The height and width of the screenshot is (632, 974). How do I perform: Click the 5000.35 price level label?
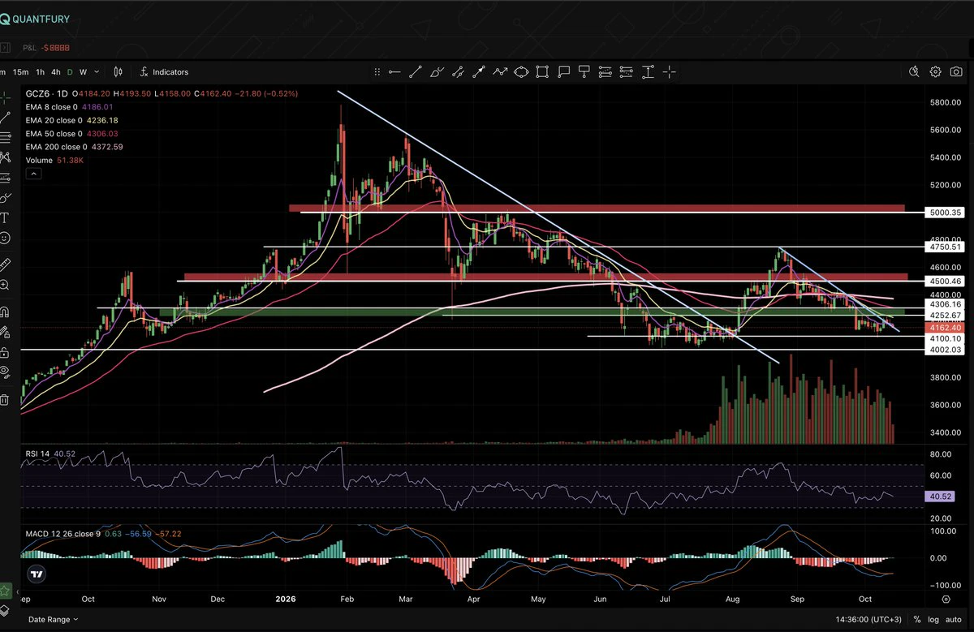944,213
